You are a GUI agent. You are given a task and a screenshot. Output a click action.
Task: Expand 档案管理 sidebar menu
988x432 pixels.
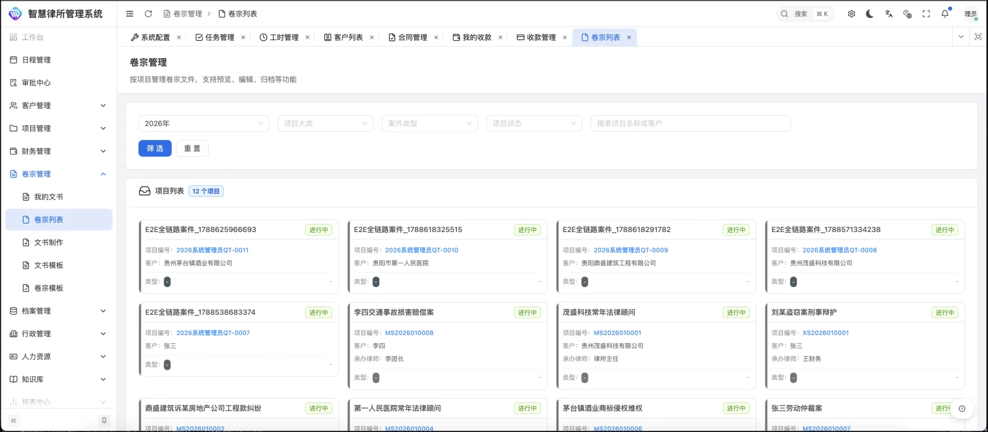[x=59, y=311]
